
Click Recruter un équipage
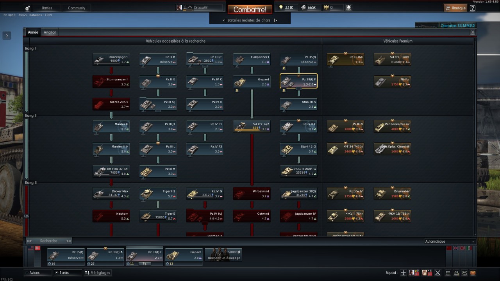[223, 255]
